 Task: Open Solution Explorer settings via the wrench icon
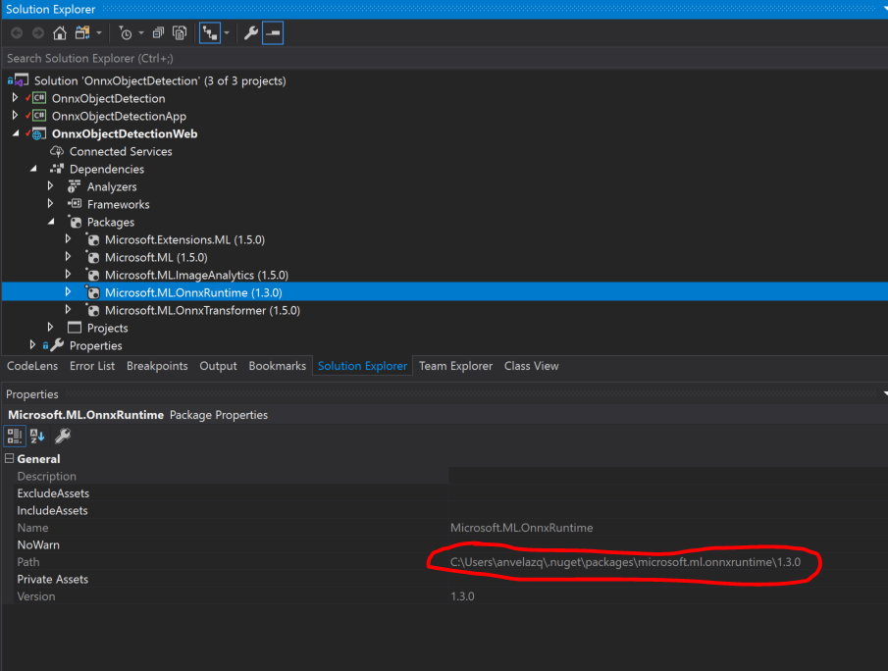click(249, 32)
